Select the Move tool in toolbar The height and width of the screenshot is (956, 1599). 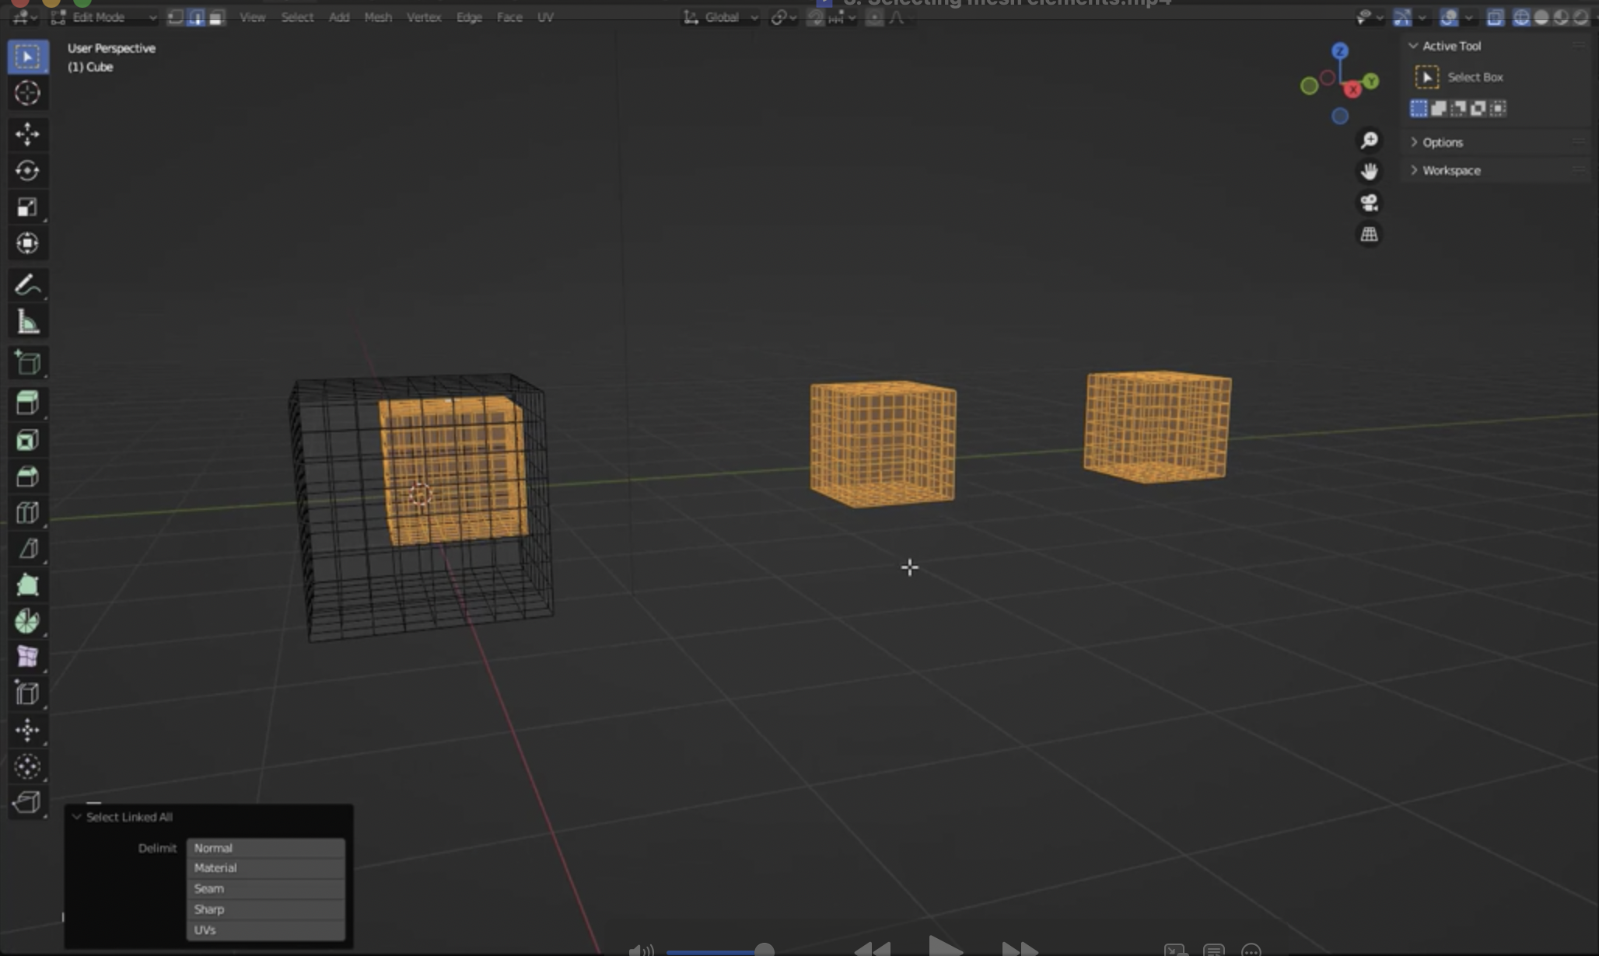[27, 134]
